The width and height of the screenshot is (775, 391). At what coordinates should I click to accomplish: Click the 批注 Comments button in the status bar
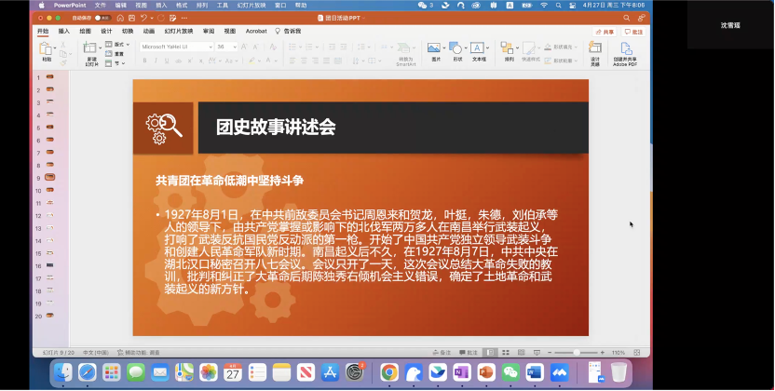[469, 353]
